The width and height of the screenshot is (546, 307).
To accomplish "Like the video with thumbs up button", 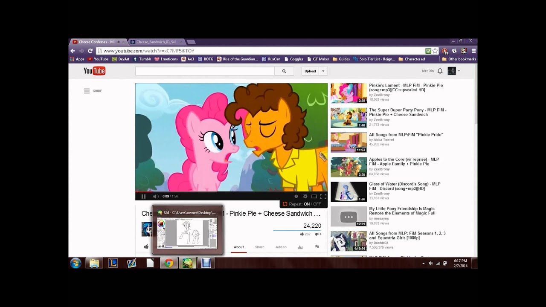I will 146,247.
